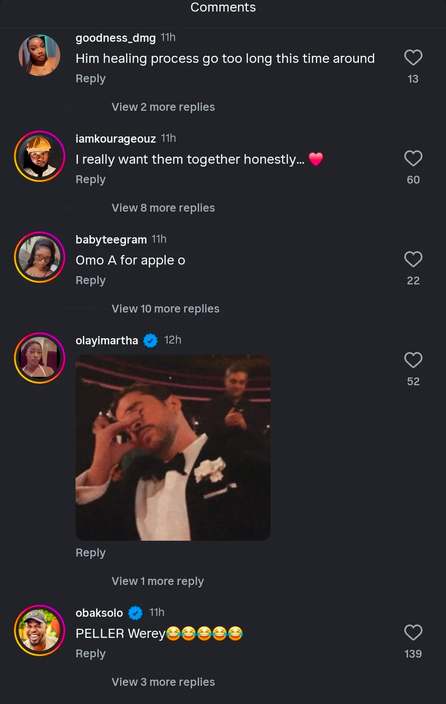Open goodness_dmg's profile picture

point(40,55)
